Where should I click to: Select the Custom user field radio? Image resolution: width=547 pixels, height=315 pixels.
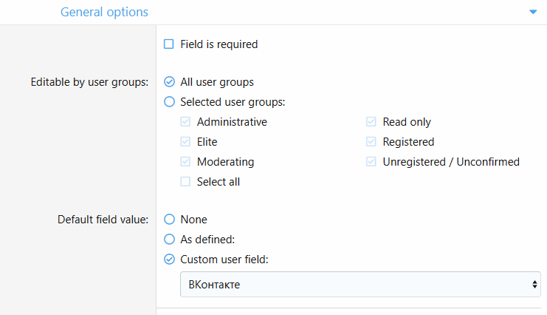click(169, 260)
